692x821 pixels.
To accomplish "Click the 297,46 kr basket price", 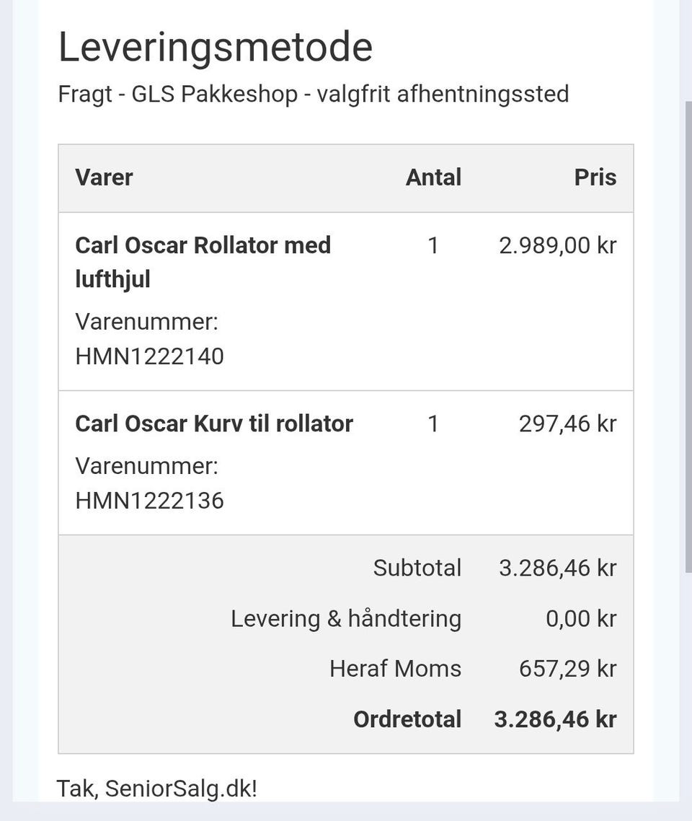I will pyautogui.click(x=567, y=423).
